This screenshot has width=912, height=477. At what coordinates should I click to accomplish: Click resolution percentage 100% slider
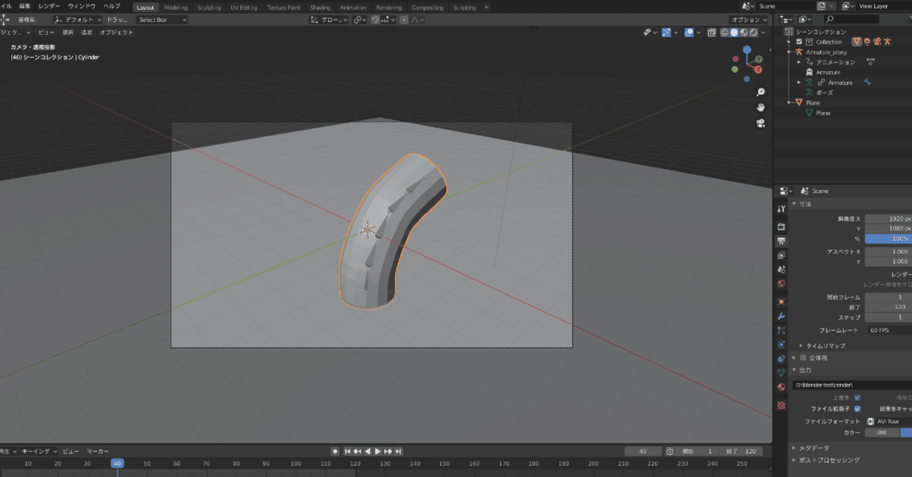click(x=888, y=238)
